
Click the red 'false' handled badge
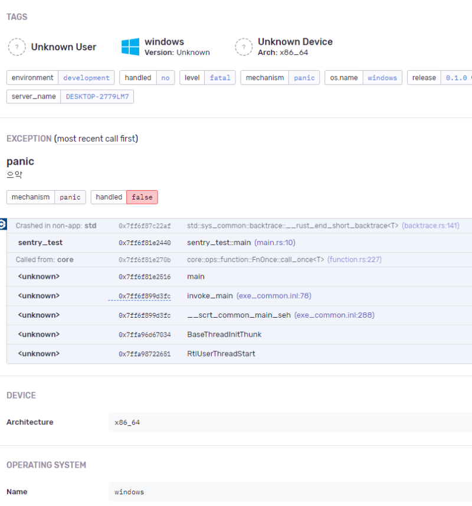click(142, 197)
